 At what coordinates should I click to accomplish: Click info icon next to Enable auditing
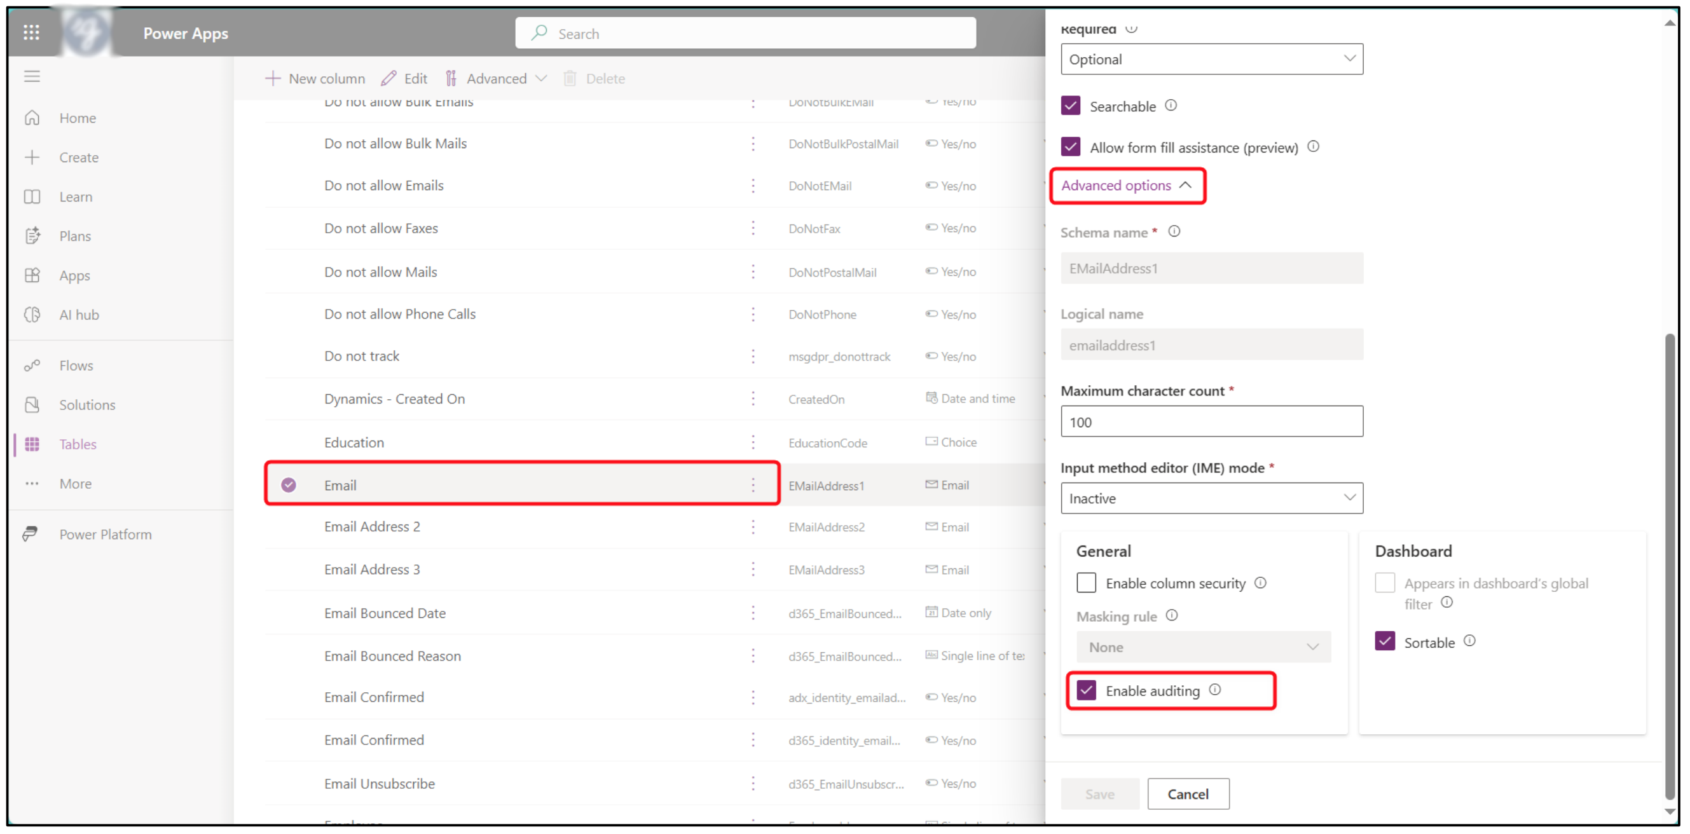pyautogui.click(x=1216, y=690)
